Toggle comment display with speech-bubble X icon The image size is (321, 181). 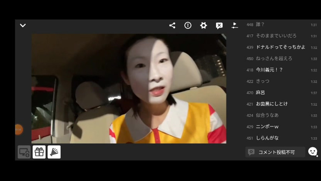point(219,26)
